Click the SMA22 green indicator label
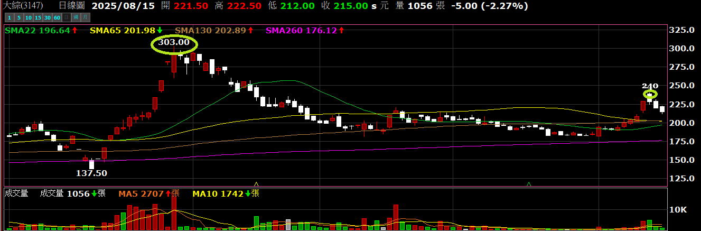 (x=37, y=31)
